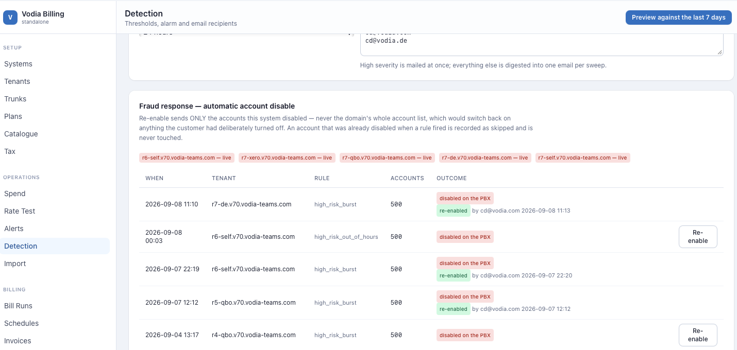Click the OUTCOME column header

click(451, 178)
